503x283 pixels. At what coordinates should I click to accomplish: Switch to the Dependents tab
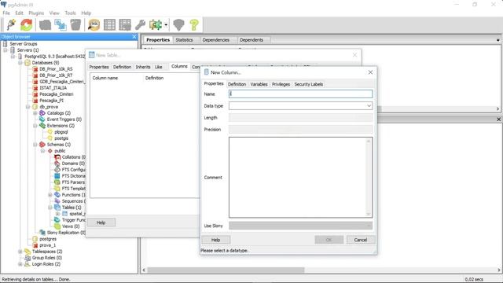tap(251, 40)
